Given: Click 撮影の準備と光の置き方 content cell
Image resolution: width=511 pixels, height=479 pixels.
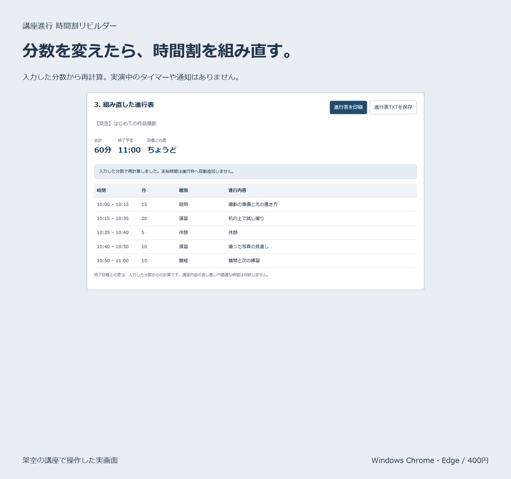Looking at the screenshot, I should (x=253, y=204).
